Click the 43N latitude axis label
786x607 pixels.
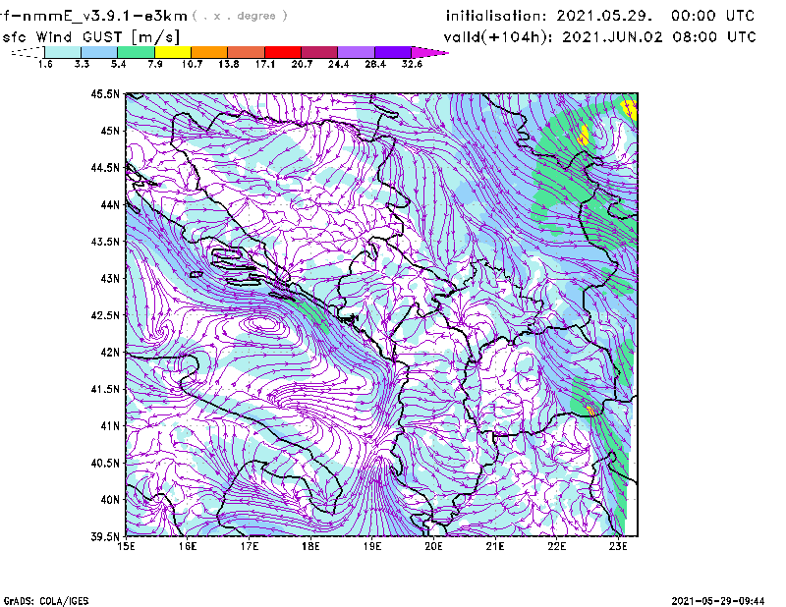click(110, 278)
